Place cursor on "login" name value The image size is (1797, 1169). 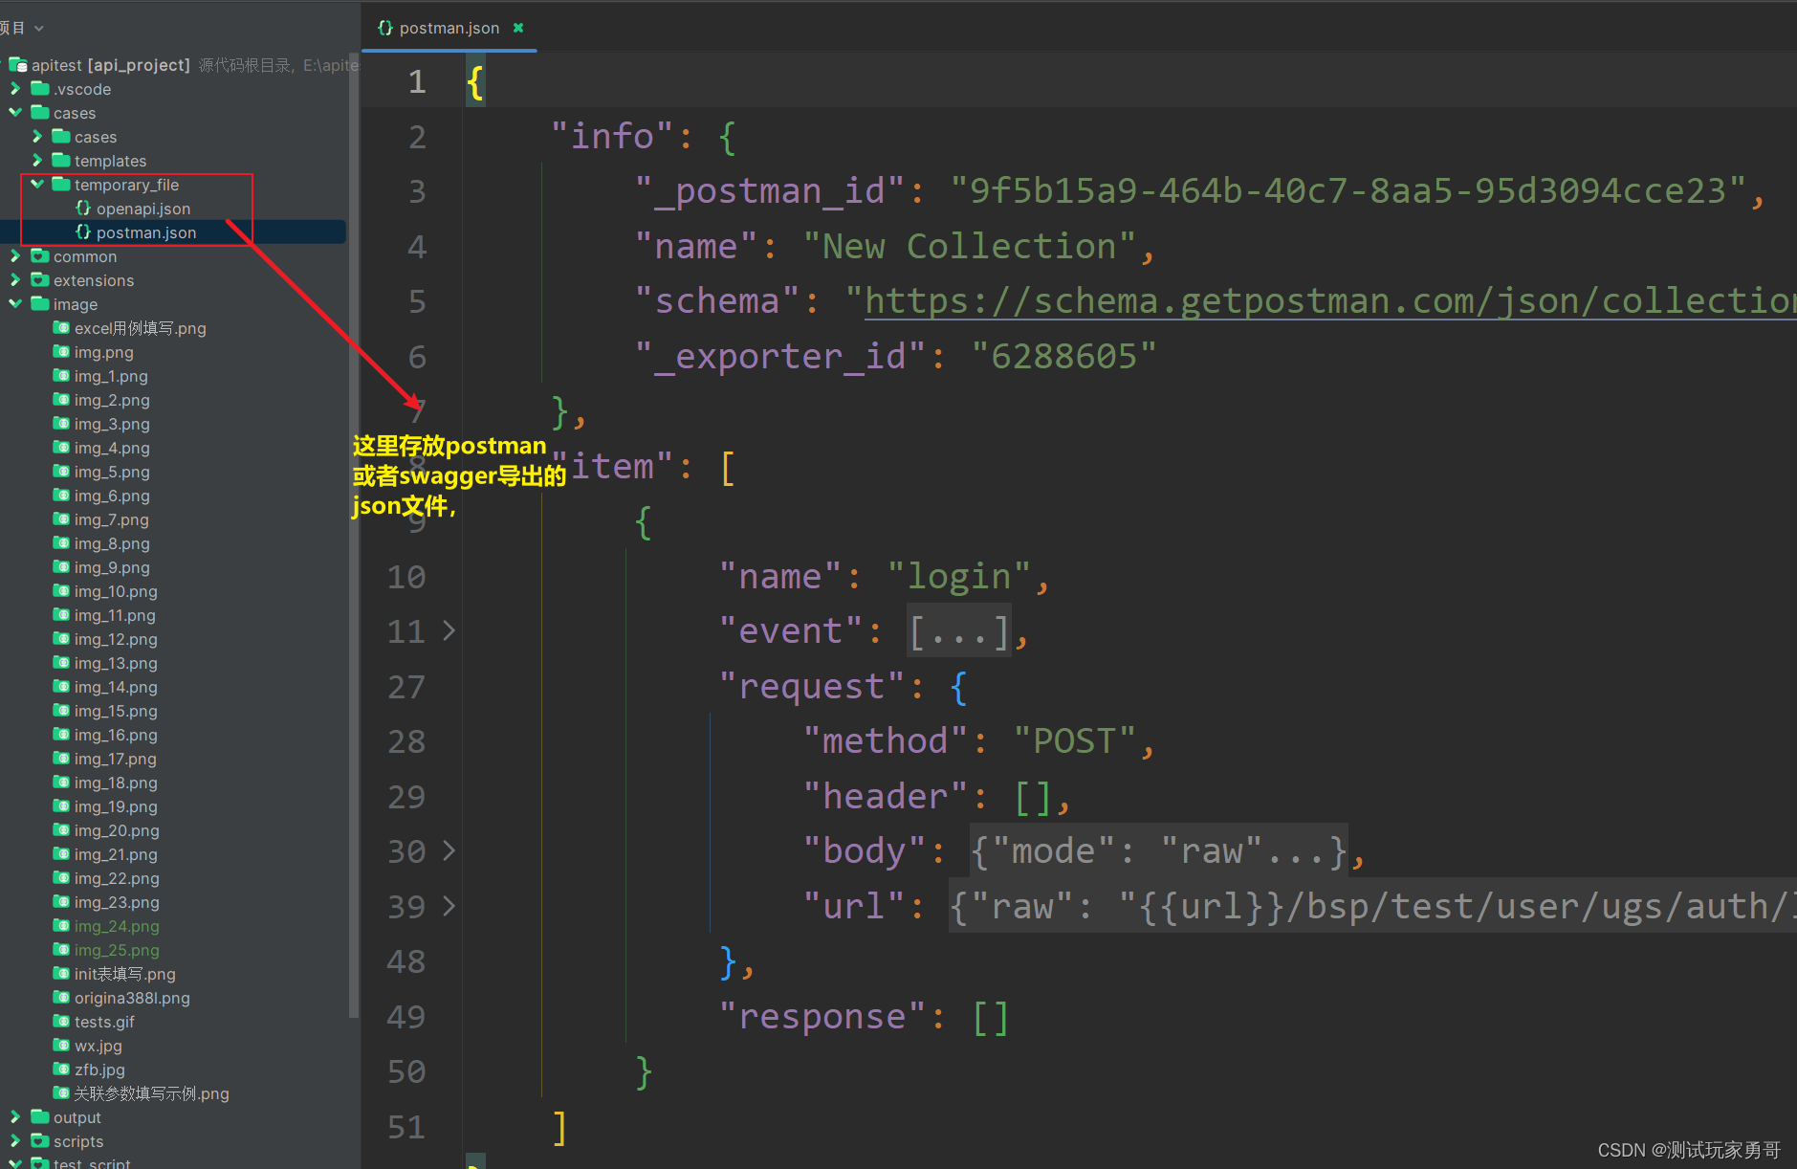tap(959, 577)
